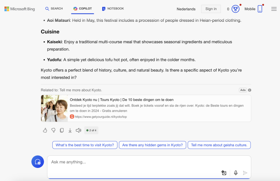Select 'Tell me more about geisha culture.'
Image resolution: width=280 pixels, height=181 pixels.
click(219, 145)
